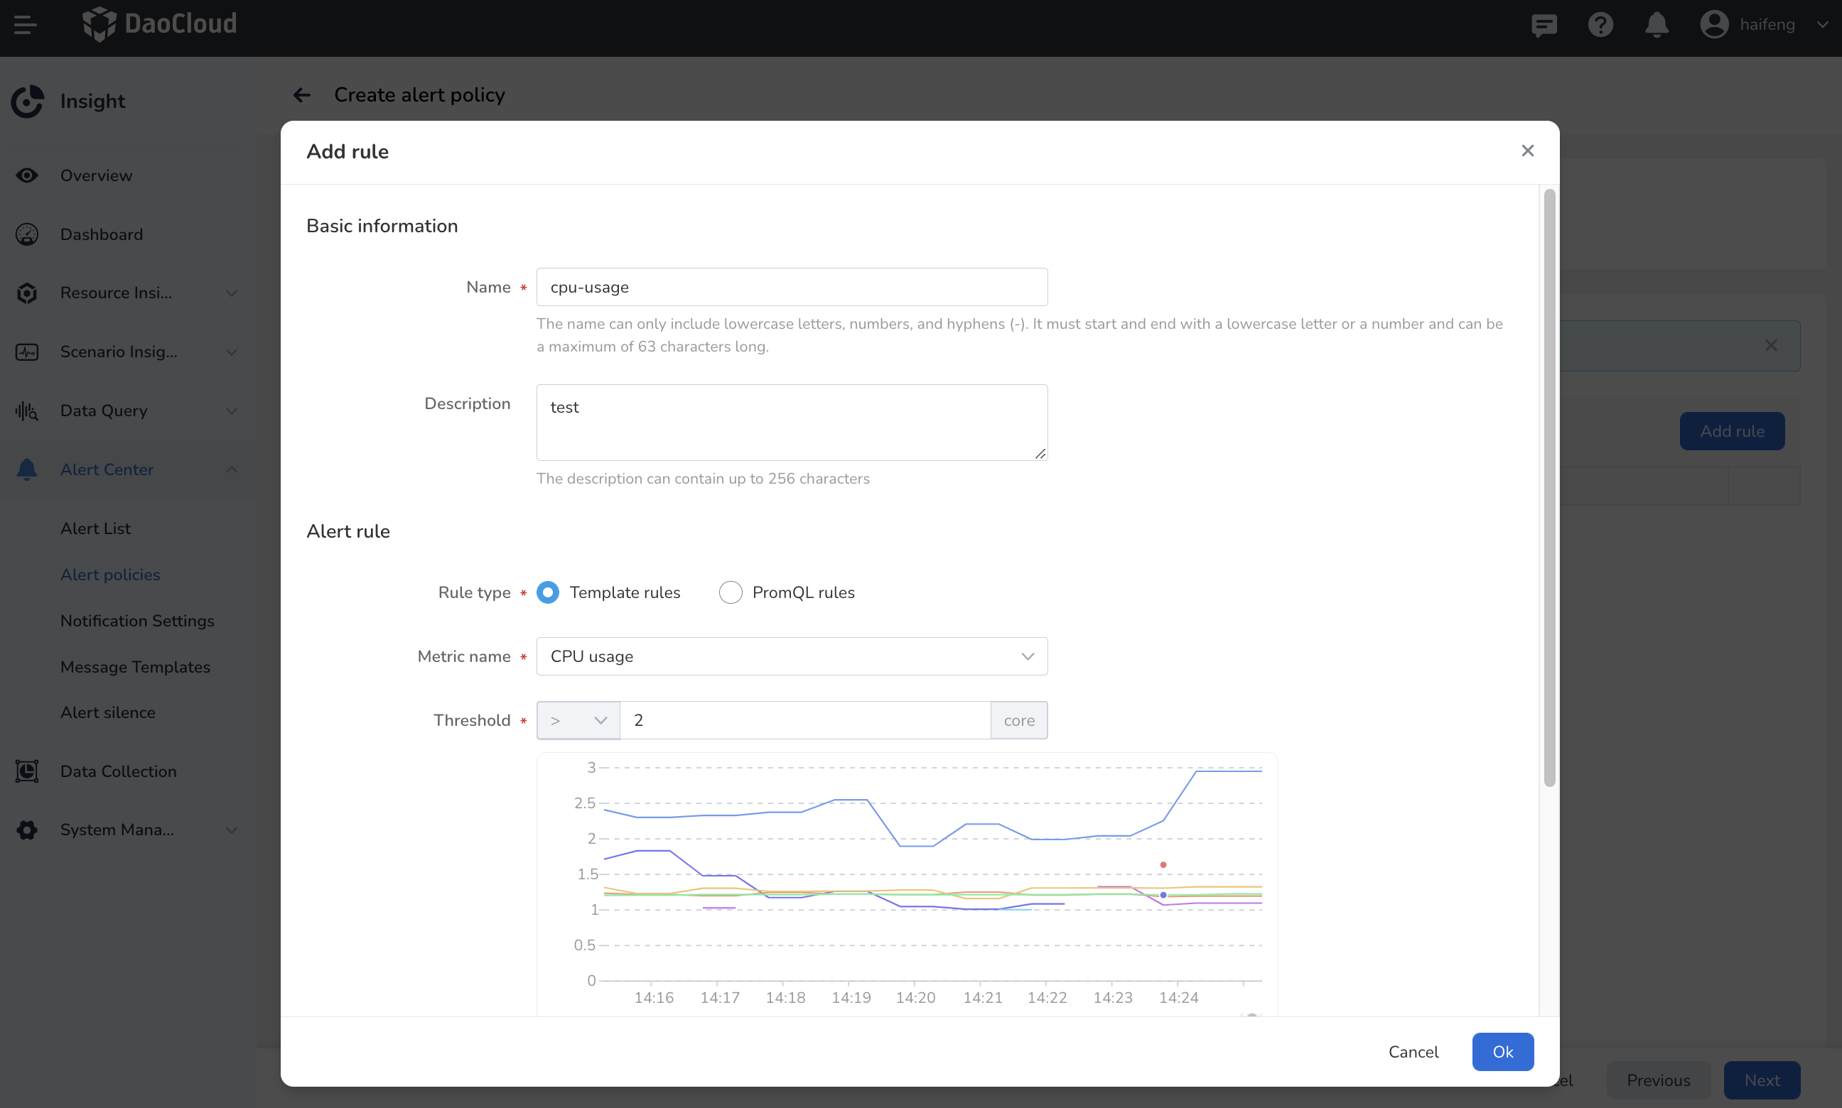Click the 'Alert rule' section heading

point(348,531)
